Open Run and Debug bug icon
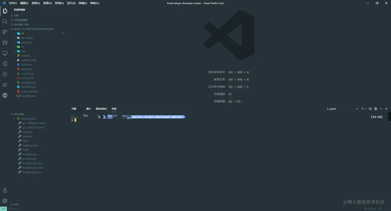This screenshot has width=391, height=211. (5, 43)
